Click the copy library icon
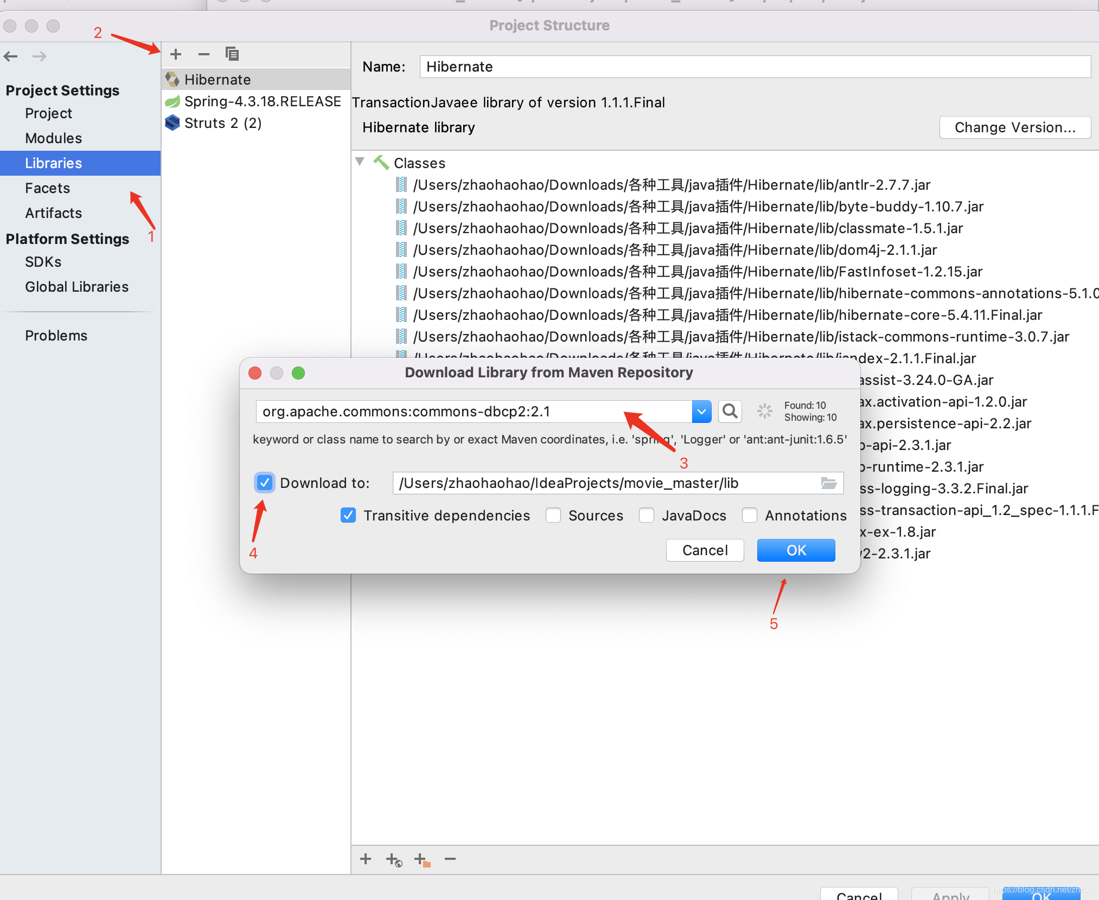The width and height of the screenshot is (1099, 900). click(232, 54)
